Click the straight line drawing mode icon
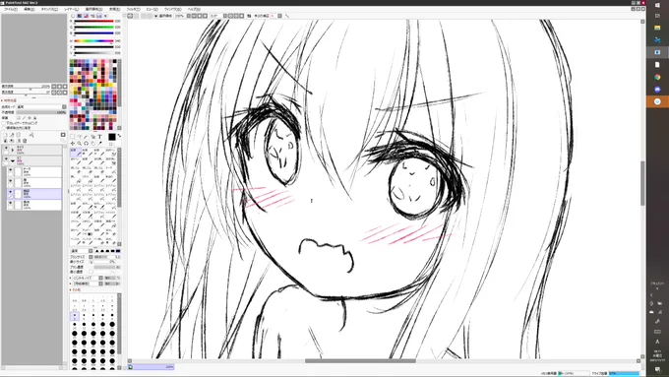Viewport: 669px width, 377px height. click(x=286, y=16)
